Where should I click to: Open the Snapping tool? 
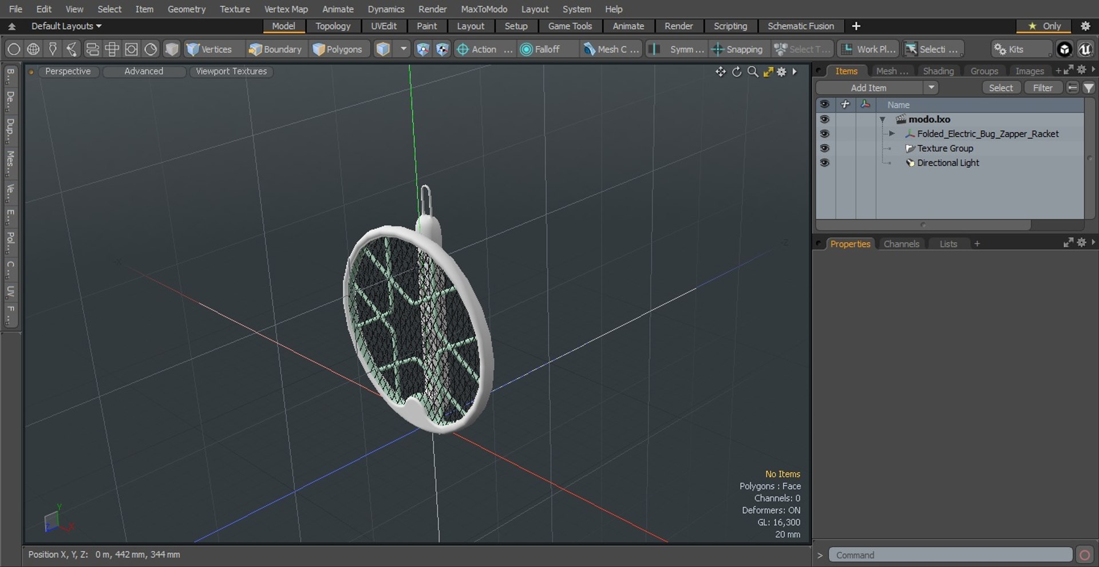tap(737, 49)
